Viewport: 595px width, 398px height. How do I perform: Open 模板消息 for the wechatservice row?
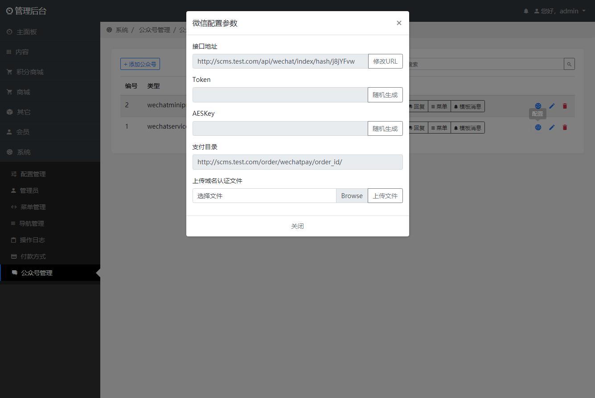pyautogui.click(x=468, y=128)
